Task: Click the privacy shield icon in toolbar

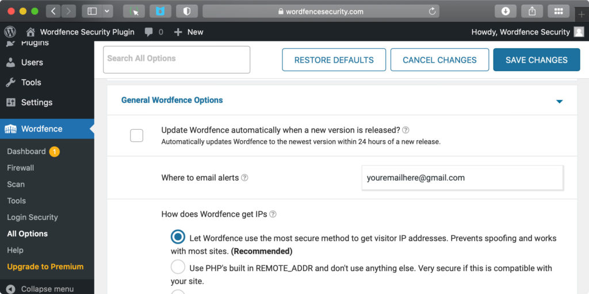Action: click(x=187, y=11)
